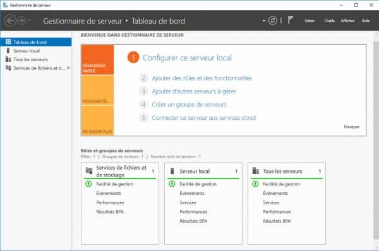
Task: Click green status icon in Services de fichiers card
Action: [x=88, y=184]
